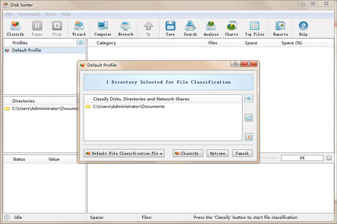Click the Save toolbar icon
337x224 pixels.
pos(170,29)
